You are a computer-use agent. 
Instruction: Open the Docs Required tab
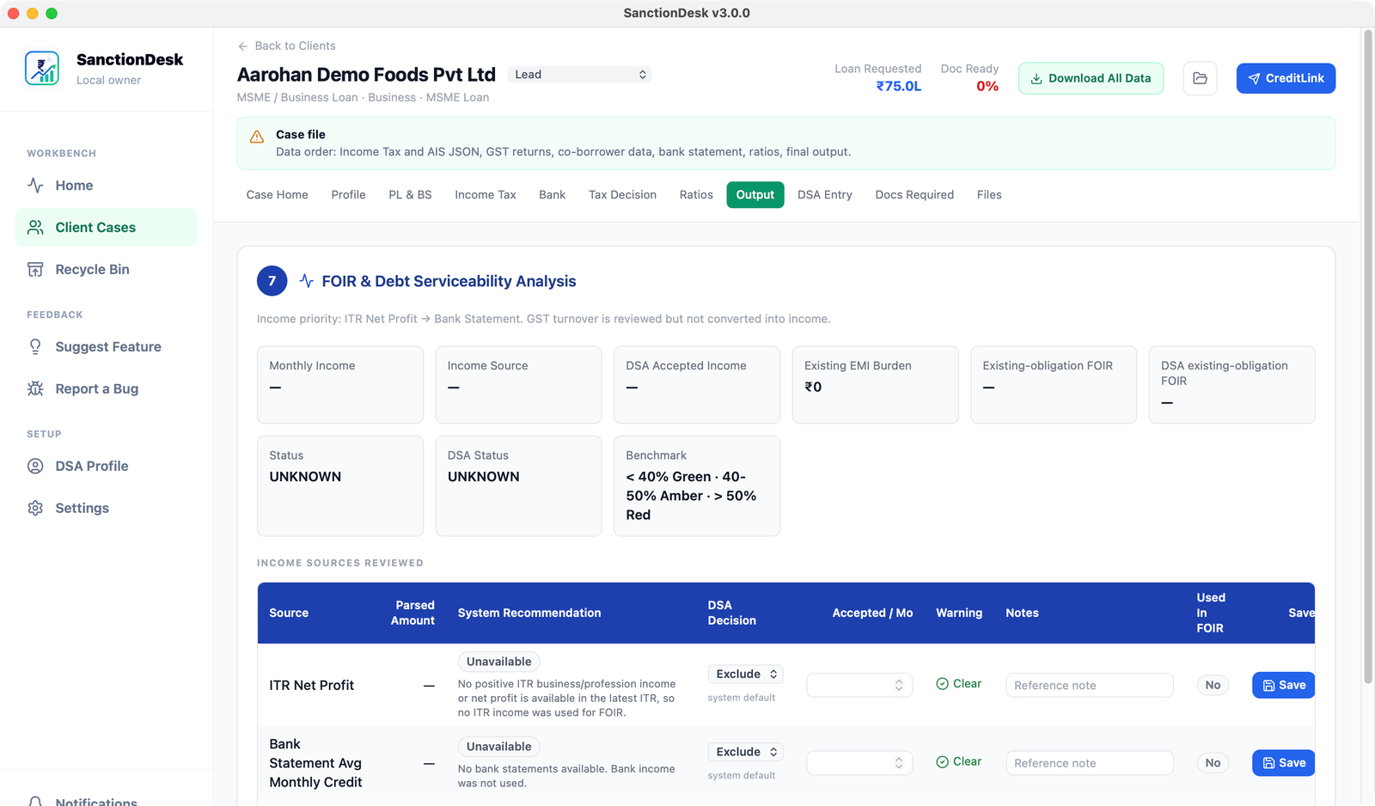pyautogui.click(x=914, y=195)
